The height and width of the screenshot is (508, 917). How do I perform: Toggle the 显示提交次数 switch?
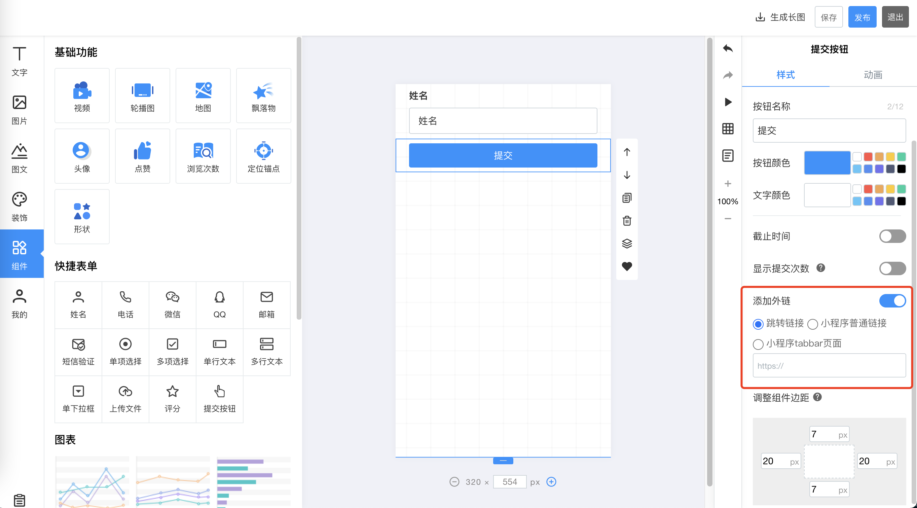[892, 268]
